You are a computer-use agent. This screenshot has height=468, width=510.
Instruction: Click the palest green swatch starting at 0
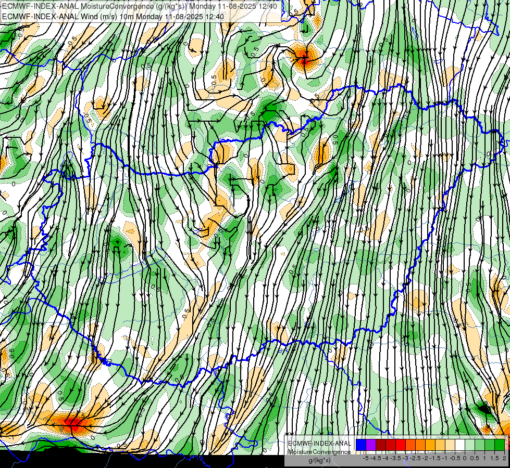click(x=470, y=445)
